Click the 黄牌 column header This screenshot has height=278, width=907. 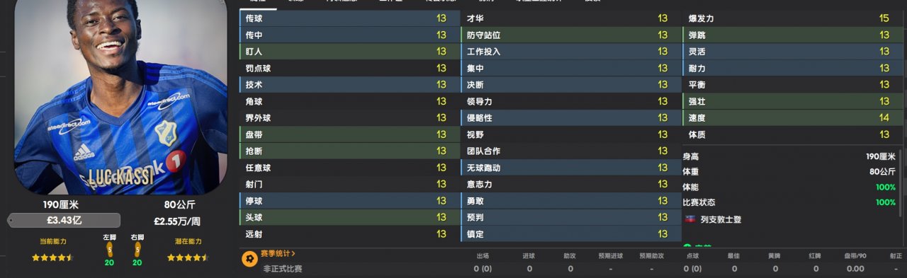click(x=775, y=256)
